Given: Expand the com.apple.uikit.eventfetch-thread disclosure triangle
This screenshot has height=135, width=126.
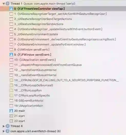Looking at the screenshot, I should pos(4,131).
